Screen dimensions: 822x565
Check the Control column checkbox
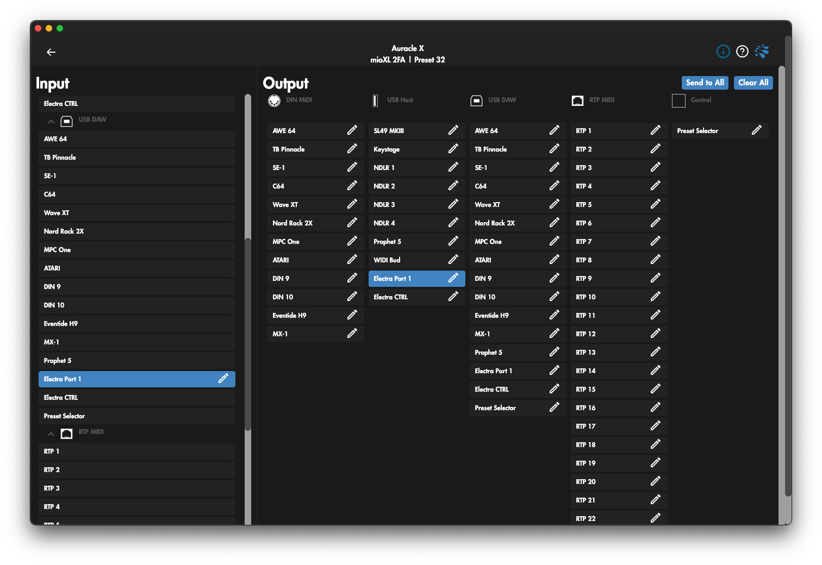pyautogui.click(x=678, y=100)
